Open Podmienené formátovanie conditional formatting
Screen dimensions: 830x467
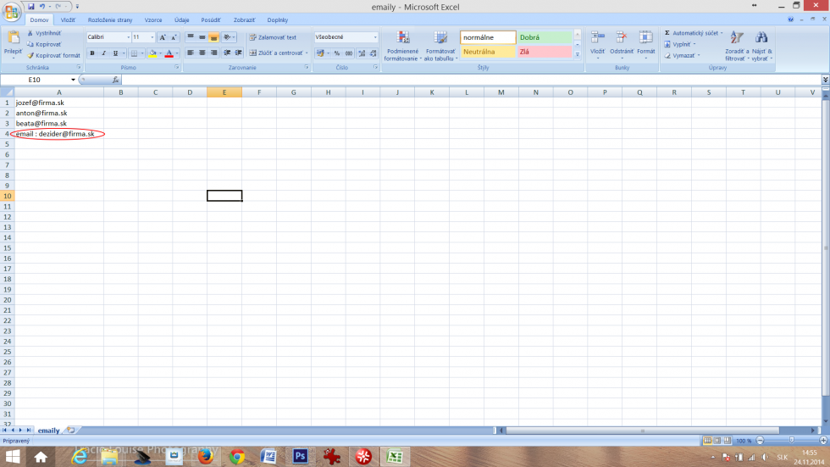point(402,46)
